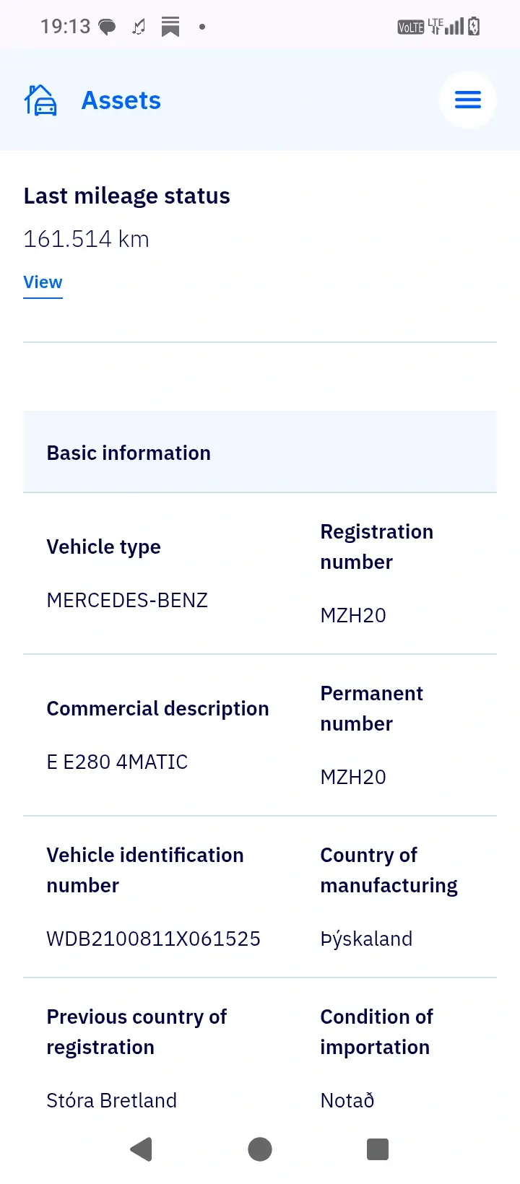
Task: Tap the VoLTE signal indicator
Action: [411, 27]
